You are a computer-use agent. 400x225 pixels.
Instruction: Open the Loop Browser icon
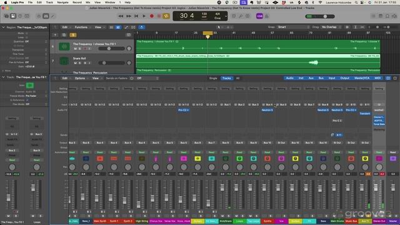coord(387,16)
